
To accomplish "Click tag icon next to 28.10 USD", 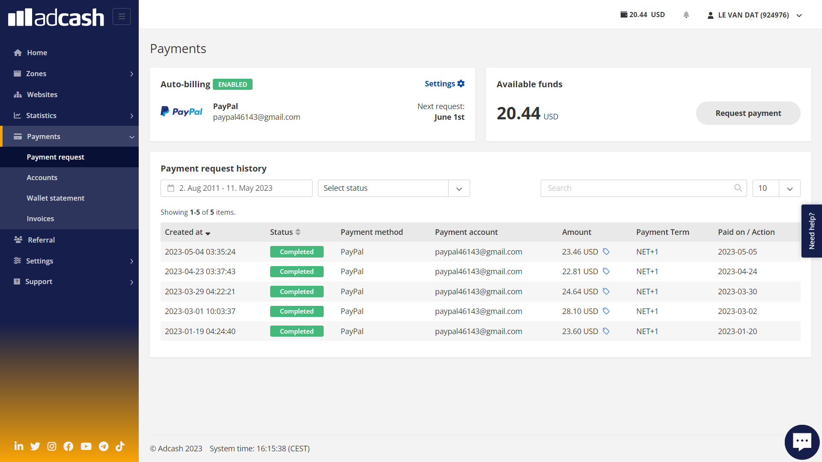I will 606,311.
